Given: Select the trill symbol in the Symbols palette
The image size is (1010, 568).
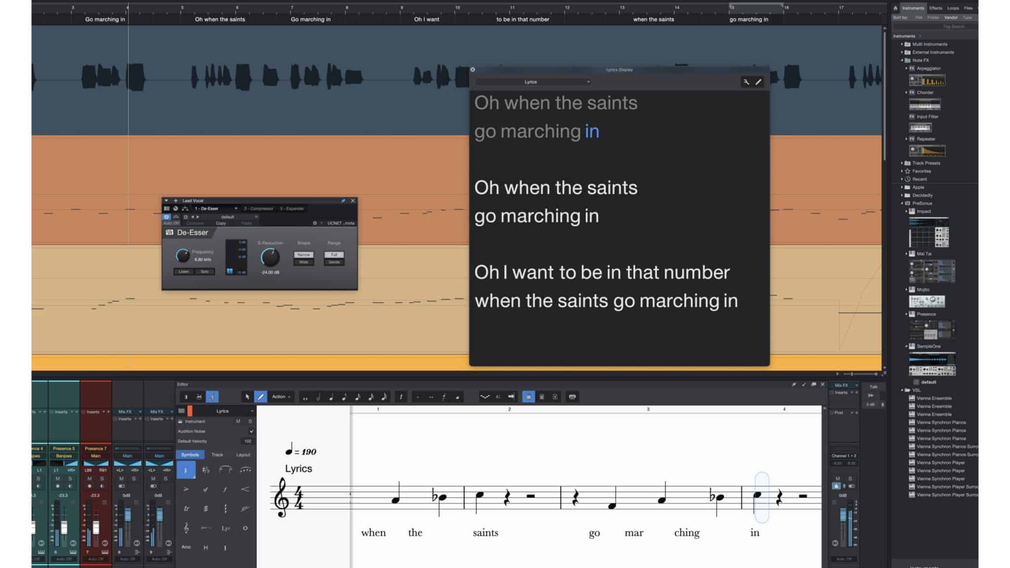Looking at the screenshot, I should (185, 508).
